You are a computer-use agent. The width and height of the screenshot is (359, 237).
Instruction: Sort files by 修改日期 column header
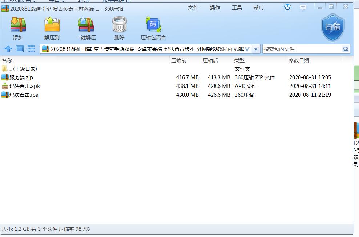(x=299, y=60)
